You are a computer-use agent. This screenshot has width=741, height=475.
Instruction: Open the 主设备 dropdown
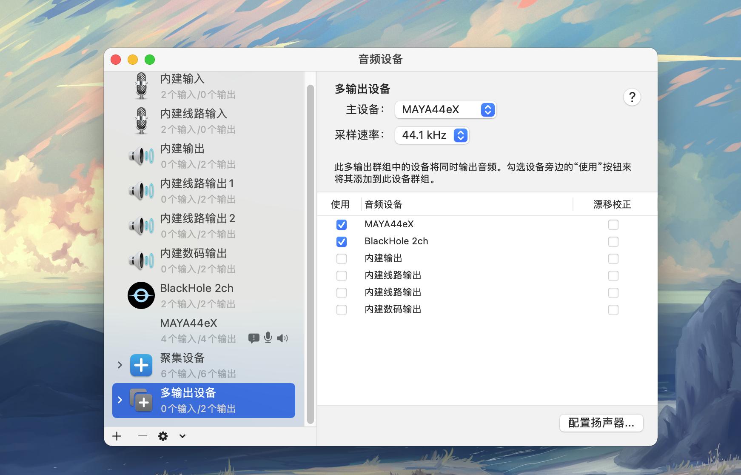tap(446, 110)
